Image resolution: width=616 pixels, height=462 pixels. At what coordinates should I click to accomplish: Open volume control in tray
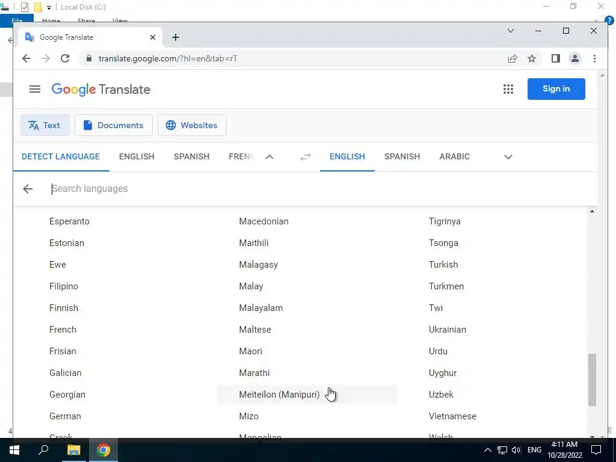tap(516, 450)
